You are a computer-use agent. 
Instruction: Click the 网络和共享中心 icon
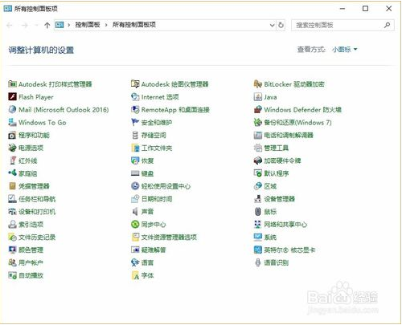(x=257, y=224)
